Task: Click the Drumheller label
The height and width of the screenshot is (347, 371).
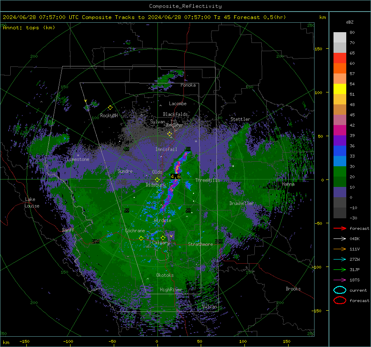Action: click(242, 203)
